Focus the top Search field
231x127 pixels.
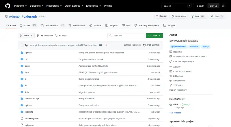pyautogui.click(x=177, y=6)
